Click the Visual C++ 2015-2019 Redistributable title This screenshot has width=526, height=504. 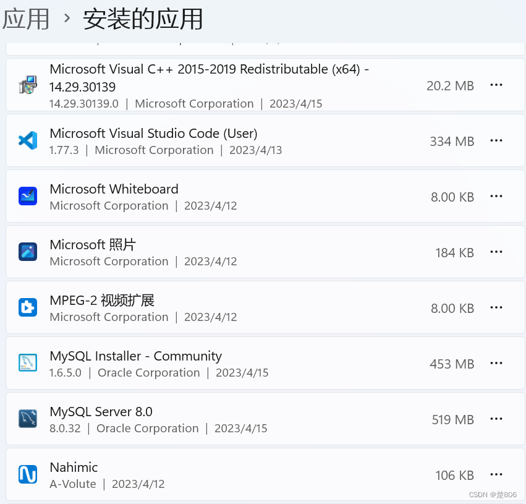(x=210, y=78)
